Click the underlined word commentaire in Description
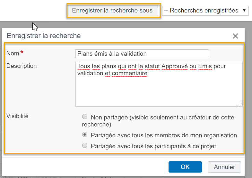Screen dimensions: 252x178 tap(130, 73)
